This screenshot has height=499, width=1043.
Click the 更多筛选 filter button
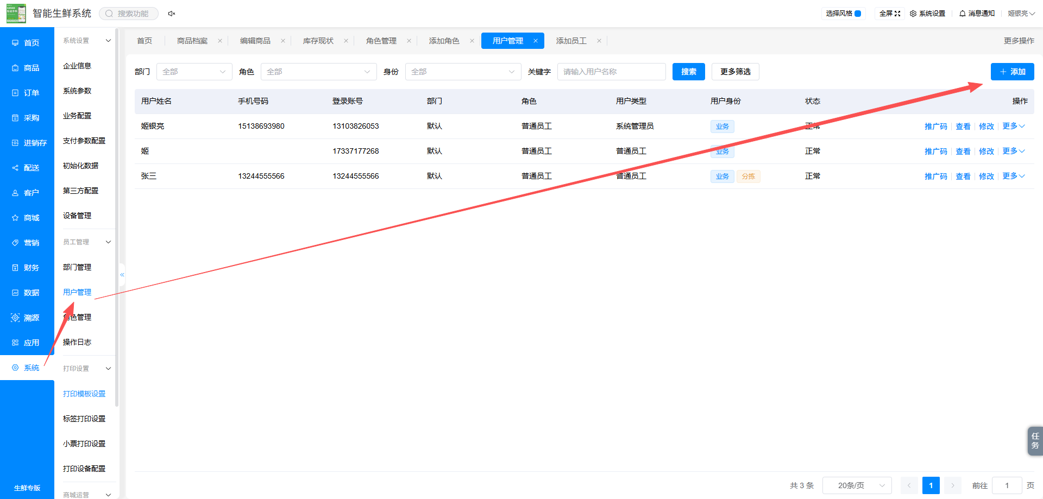click(x=736, y=72)
